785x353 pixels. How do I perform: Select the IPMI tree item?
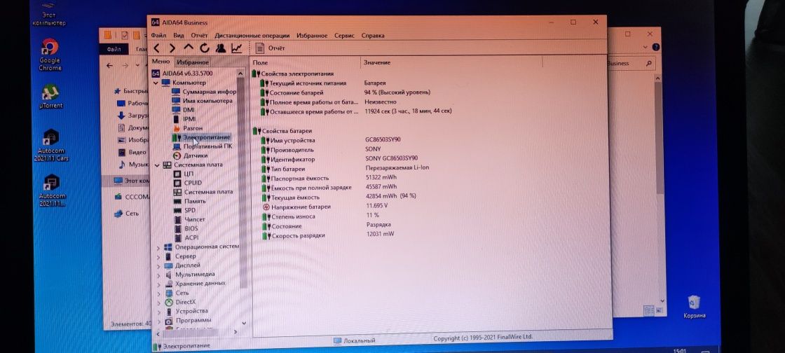coord(184,118)
